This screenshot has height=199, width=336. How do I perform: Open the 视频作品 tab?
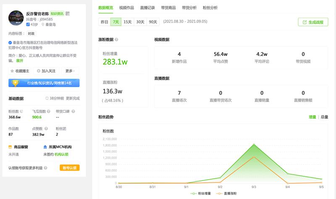(126, 8)
